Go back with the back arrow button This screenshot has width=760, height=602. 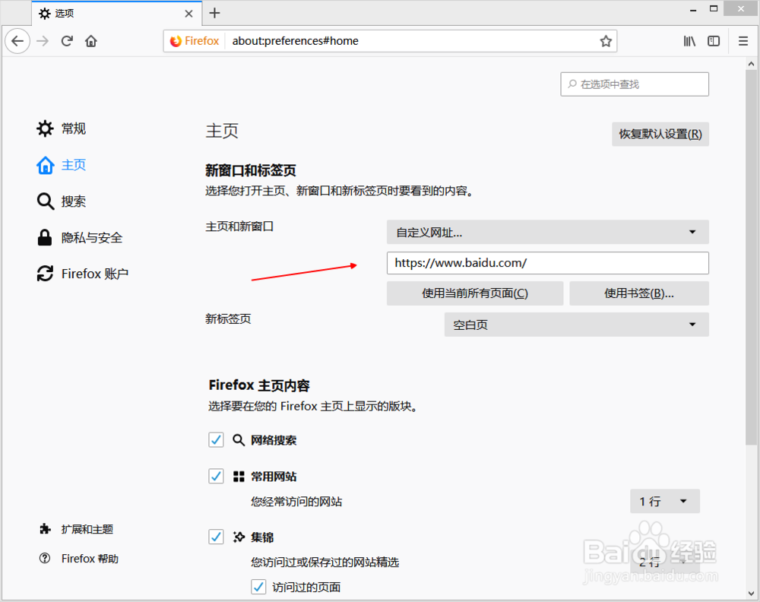[x=17, y=41]
